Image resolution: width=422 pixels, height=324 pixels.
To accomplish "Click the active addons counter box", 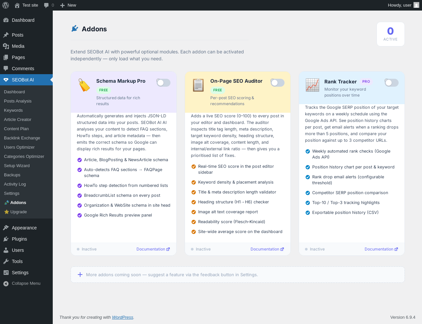I will 390,34.
